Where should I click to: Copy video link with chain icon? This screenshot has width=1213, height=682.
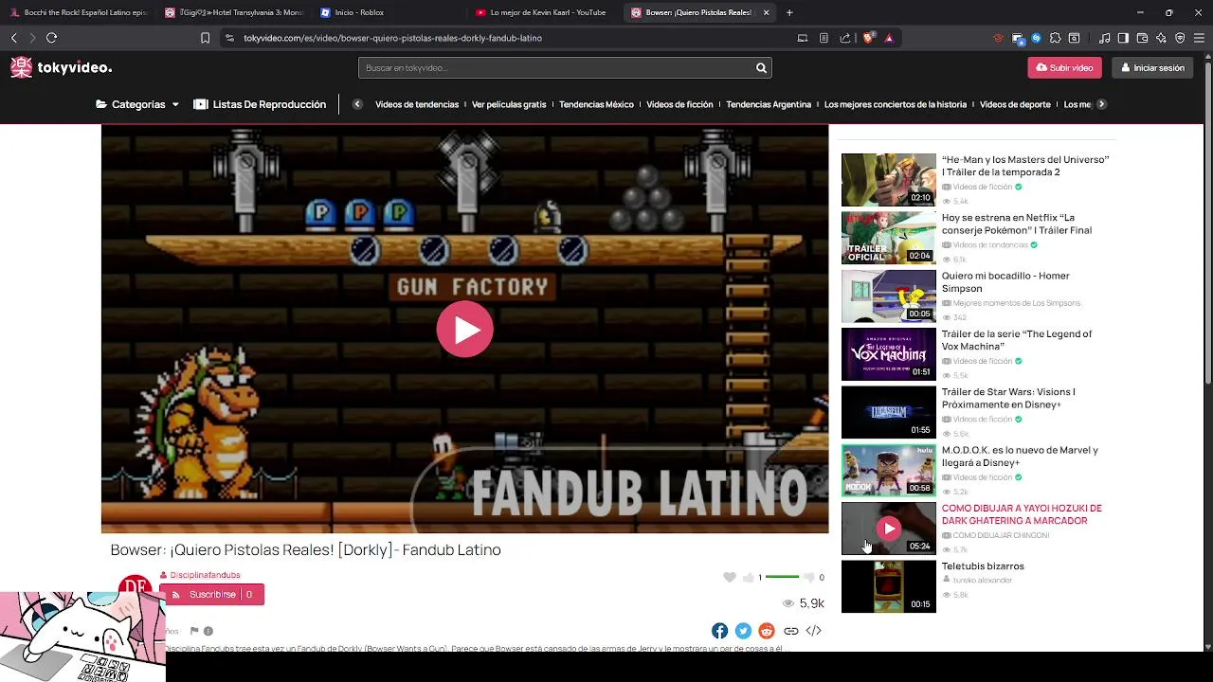click(790, 631)
